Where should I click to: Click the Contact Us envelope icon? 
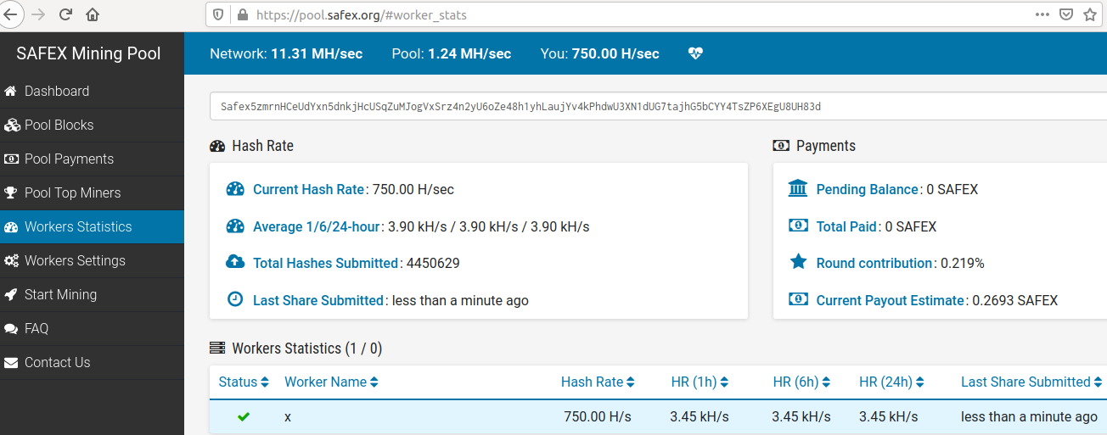click(x=11, y=362)
